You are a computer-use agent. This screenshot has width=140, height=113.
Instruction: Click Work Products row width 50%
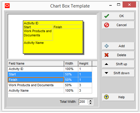71,85
